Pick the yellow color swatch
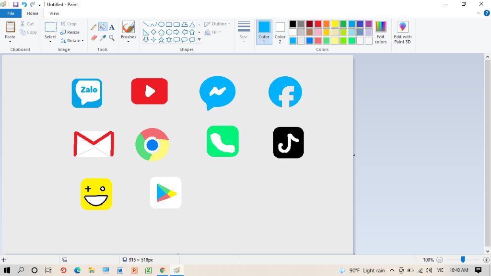 (x=335, y=24)
